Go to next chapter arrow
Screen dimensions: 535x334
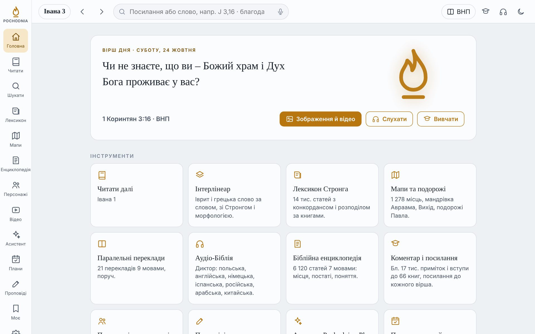tap(101, 12)
